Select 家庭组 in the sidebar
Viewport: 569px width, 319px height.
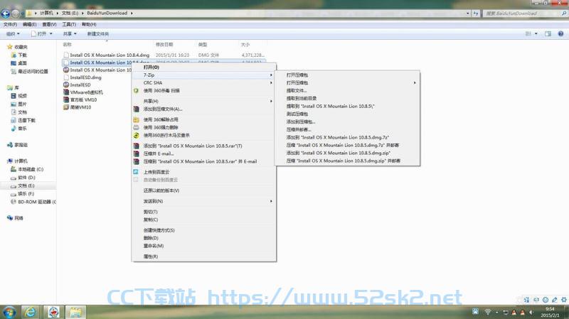pyautogui.click(x=17, y=145)
